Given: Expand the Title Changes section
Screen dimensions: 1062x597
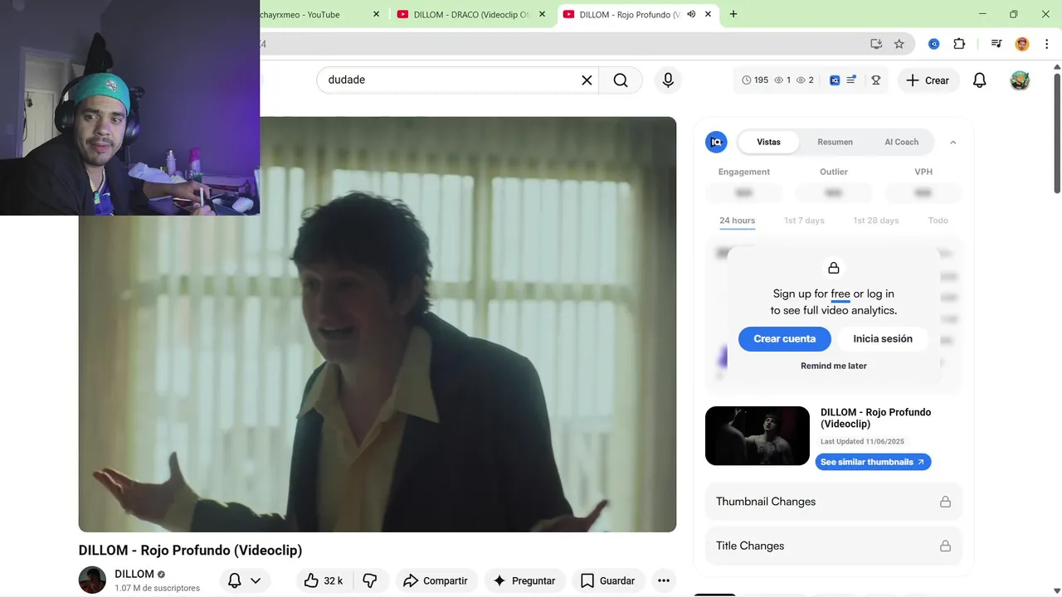Looking at the screenshot, I should 834,546.
